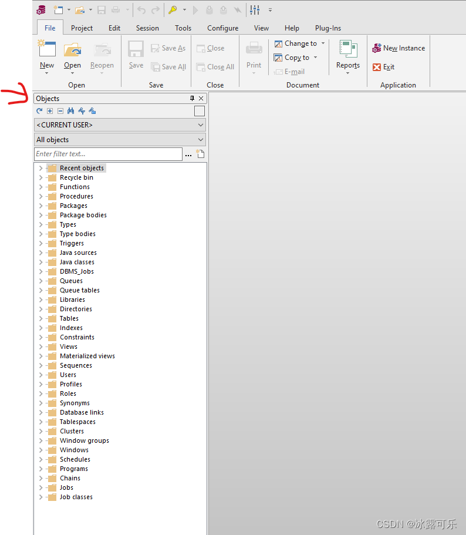
Task: Click the binoculars find icon in Objects panel
Action: coord(70,111)
